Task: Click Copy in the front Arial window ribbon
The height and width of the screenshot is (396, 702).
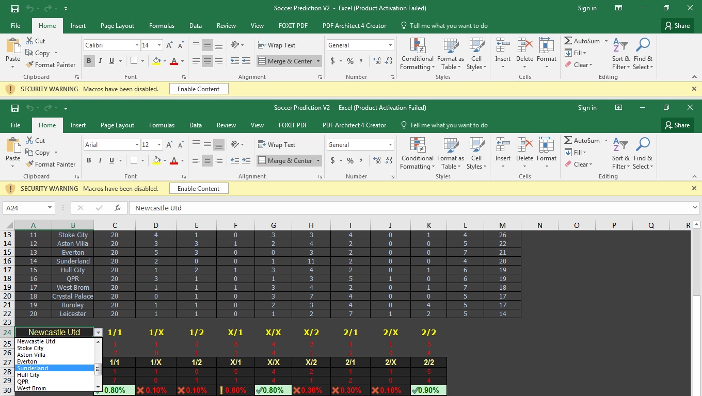Action: point(42,153)
